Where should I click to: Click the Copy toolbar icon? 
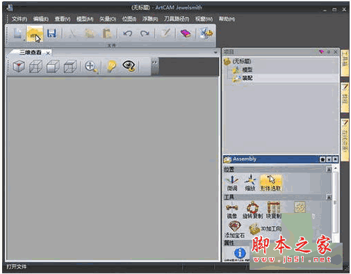click(90, 34)
